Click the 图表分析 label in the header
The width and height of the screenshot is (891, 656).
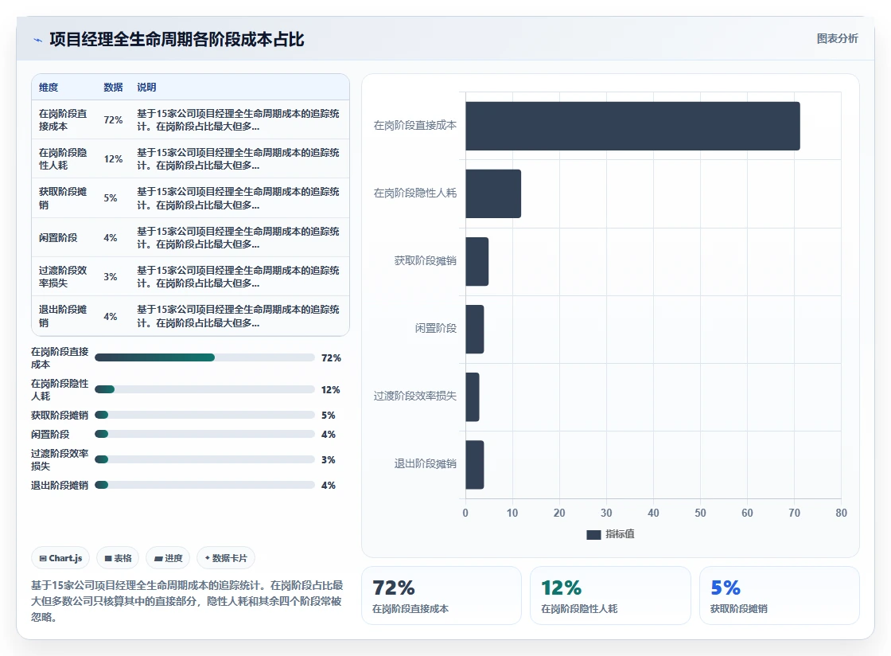[x=837, y=39]
